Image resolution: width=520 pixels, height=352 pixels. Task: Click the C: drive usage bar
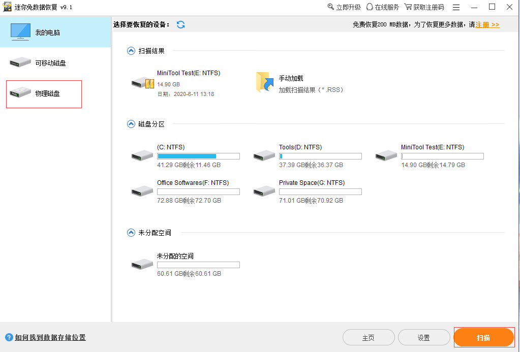coord(198,156)
